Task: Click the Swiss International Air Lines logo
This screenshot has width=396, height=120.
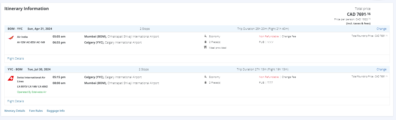Action: 11,78
